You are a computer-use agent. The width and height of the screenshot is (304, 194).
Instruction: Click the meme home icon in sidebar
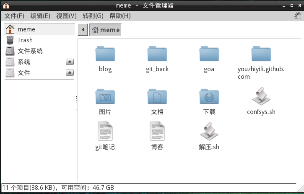(x=10, y=29)
